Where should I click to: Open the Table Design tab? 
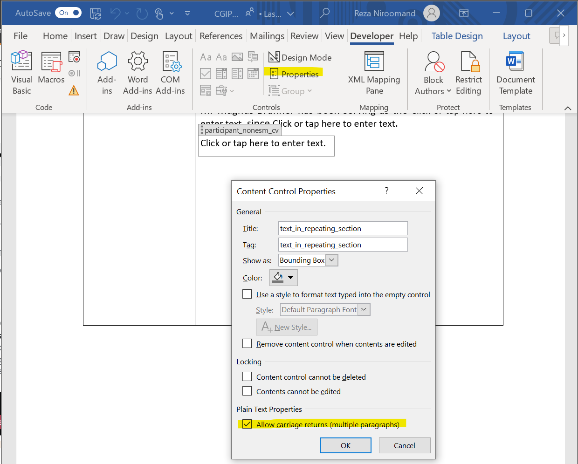click(x=457, y=36)
